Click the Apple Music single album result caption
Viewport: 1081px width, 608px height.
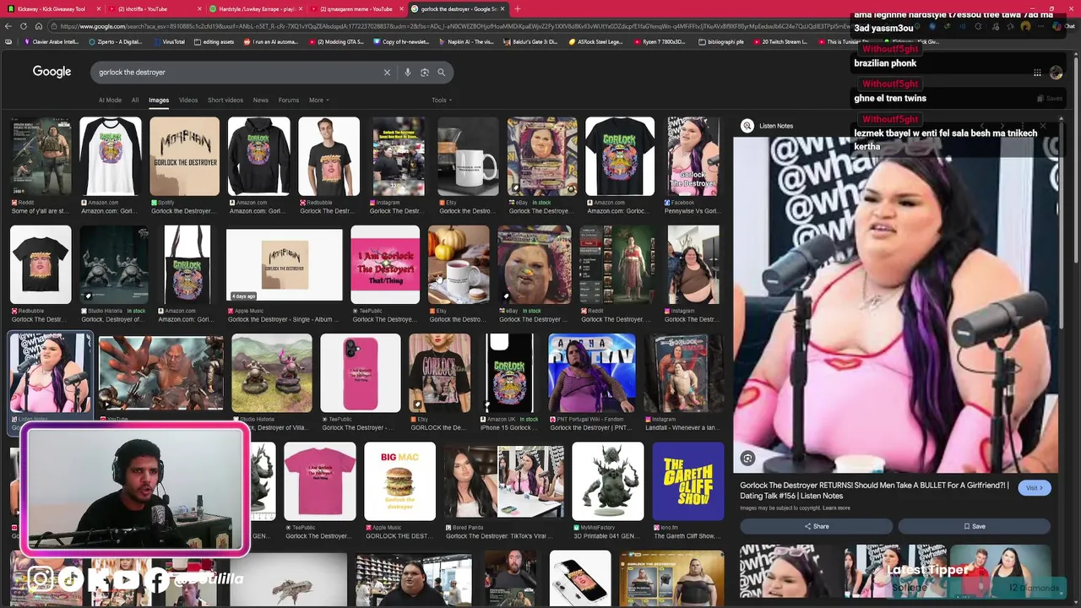(x=285, y=319)
